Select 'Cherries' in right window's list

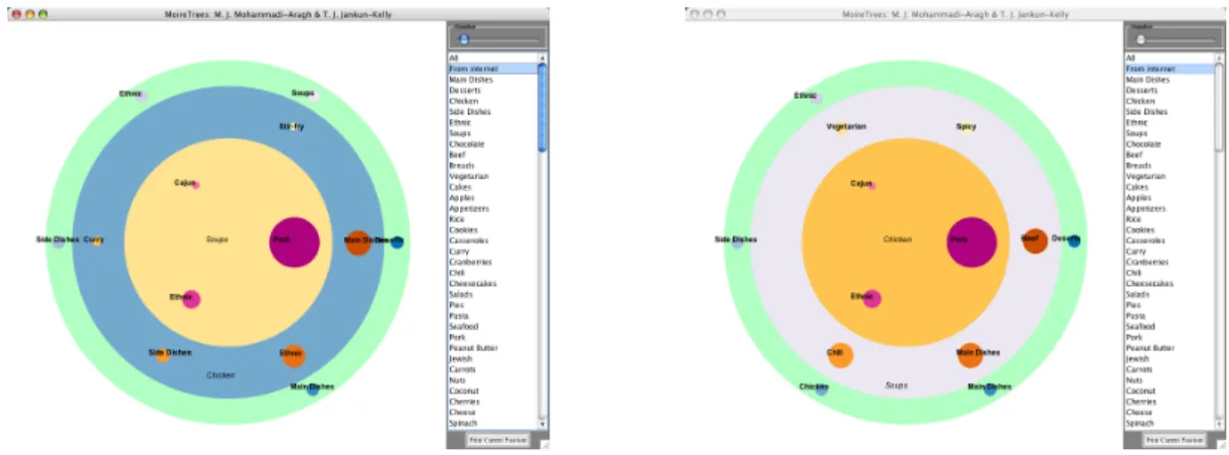tap(1169, 401)
